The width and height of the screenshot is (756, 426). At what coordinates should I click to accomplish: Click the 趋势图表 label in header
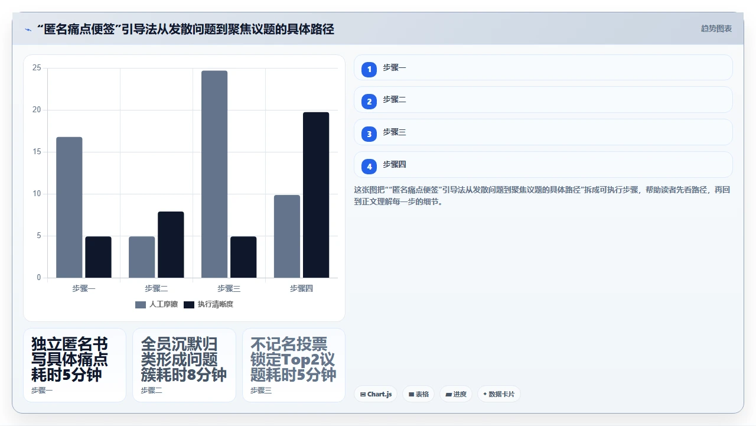(x=716, y=28)
